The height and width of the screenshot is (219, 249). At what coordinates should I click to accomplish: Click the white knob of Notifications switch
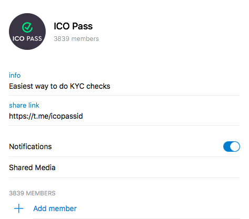click(x=235, y=147)
